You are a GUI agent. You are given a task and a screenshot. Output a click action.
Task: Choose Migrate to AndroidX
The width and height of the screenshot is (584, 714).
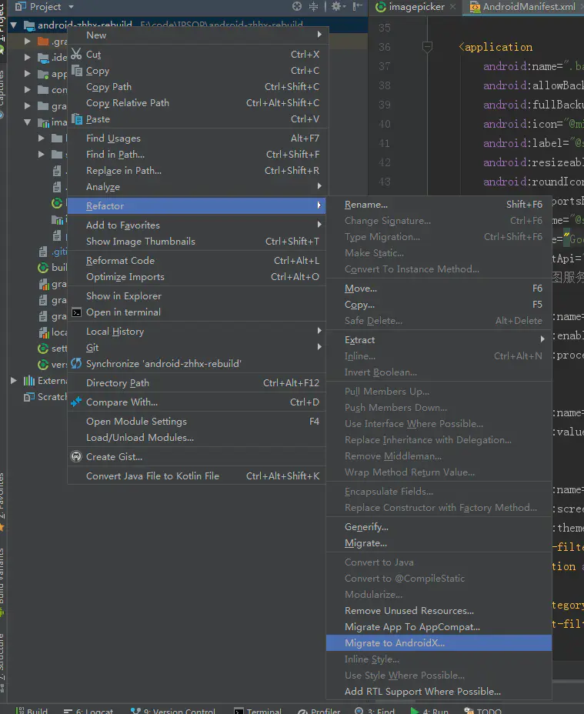click(x=439, y=643)
